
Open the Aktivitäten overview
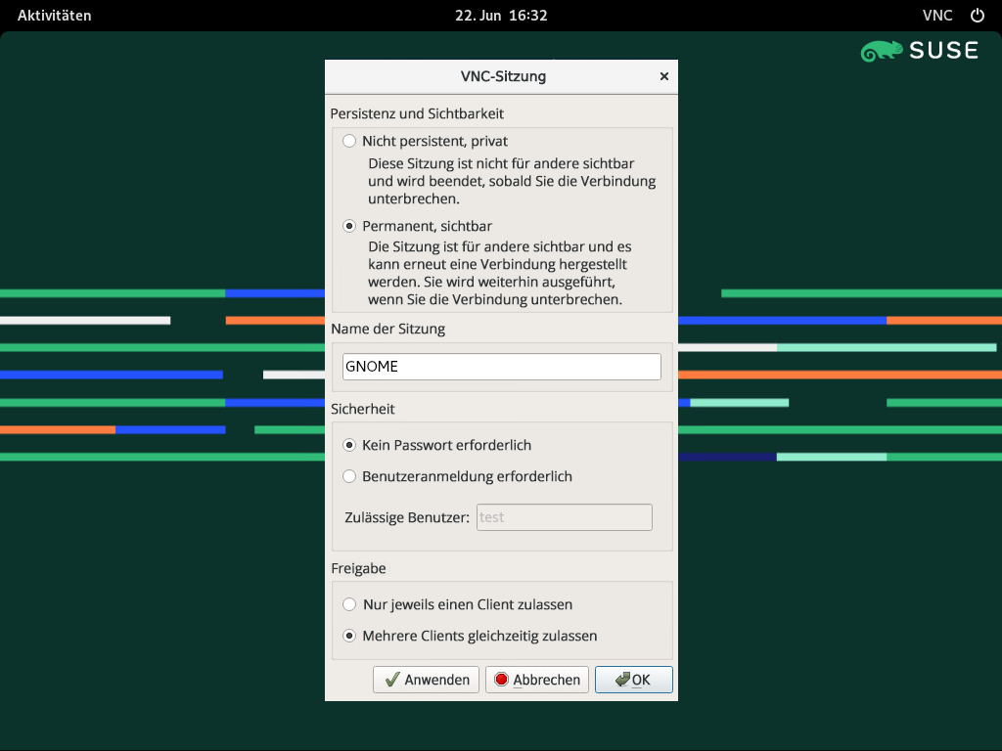point(54,16)
